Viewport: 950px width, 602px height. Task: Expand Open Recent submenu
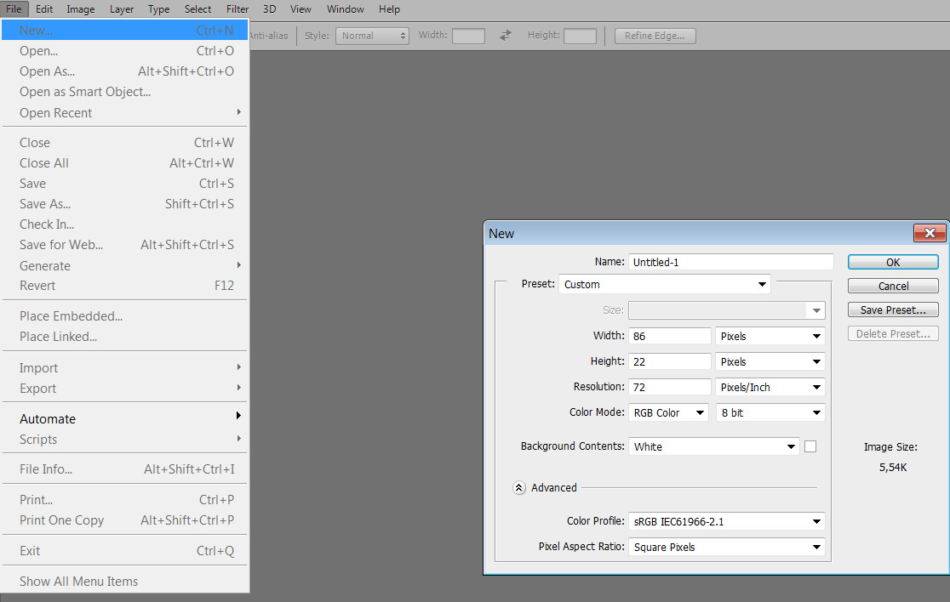tap(125, 112)
